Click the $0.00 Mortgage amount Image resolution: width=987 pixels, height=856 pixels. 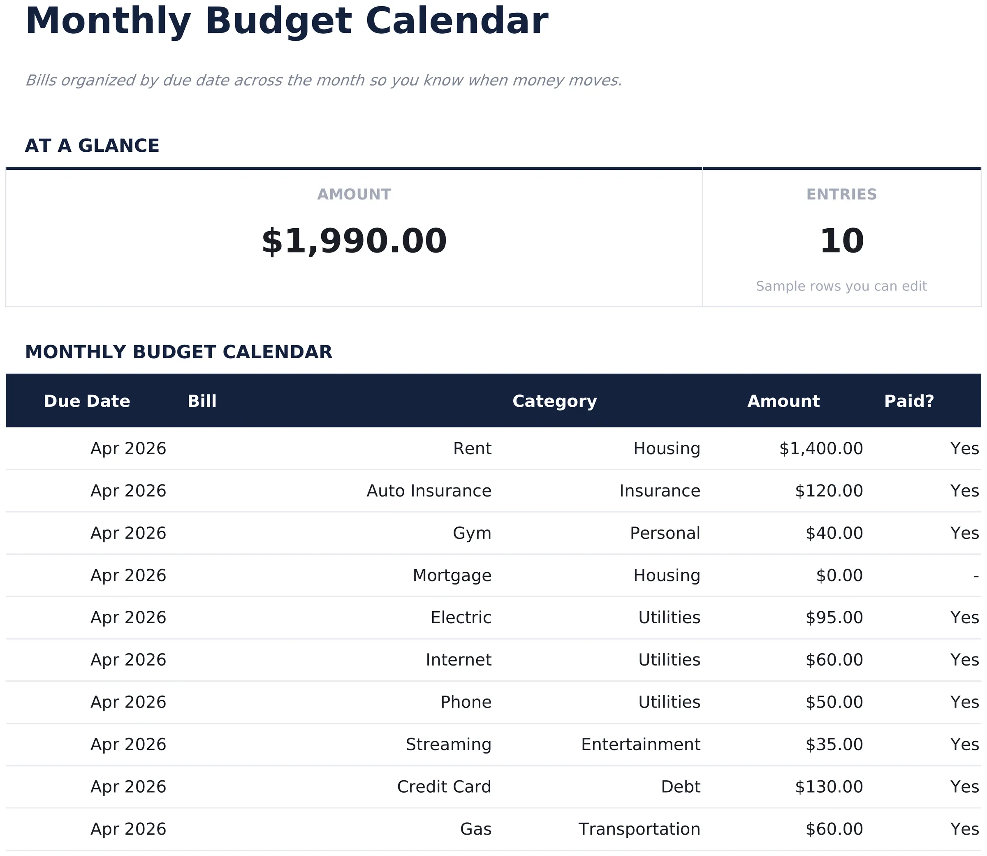[x=839, y=575]
